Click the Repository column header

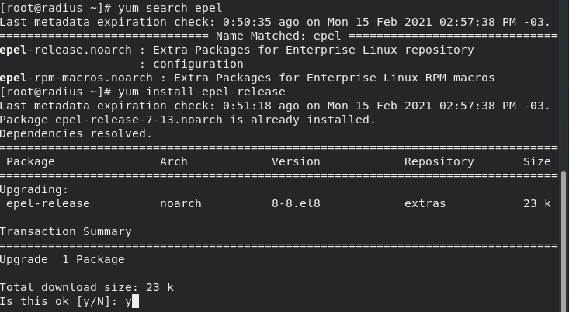439,161
